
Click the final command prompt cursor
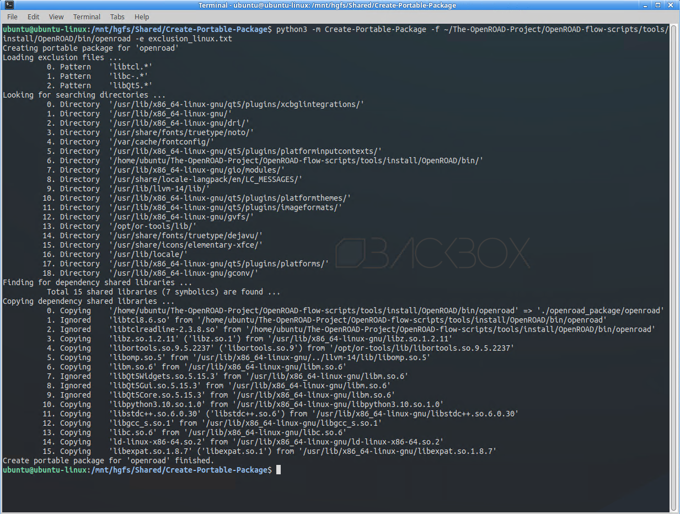[279, 470]
